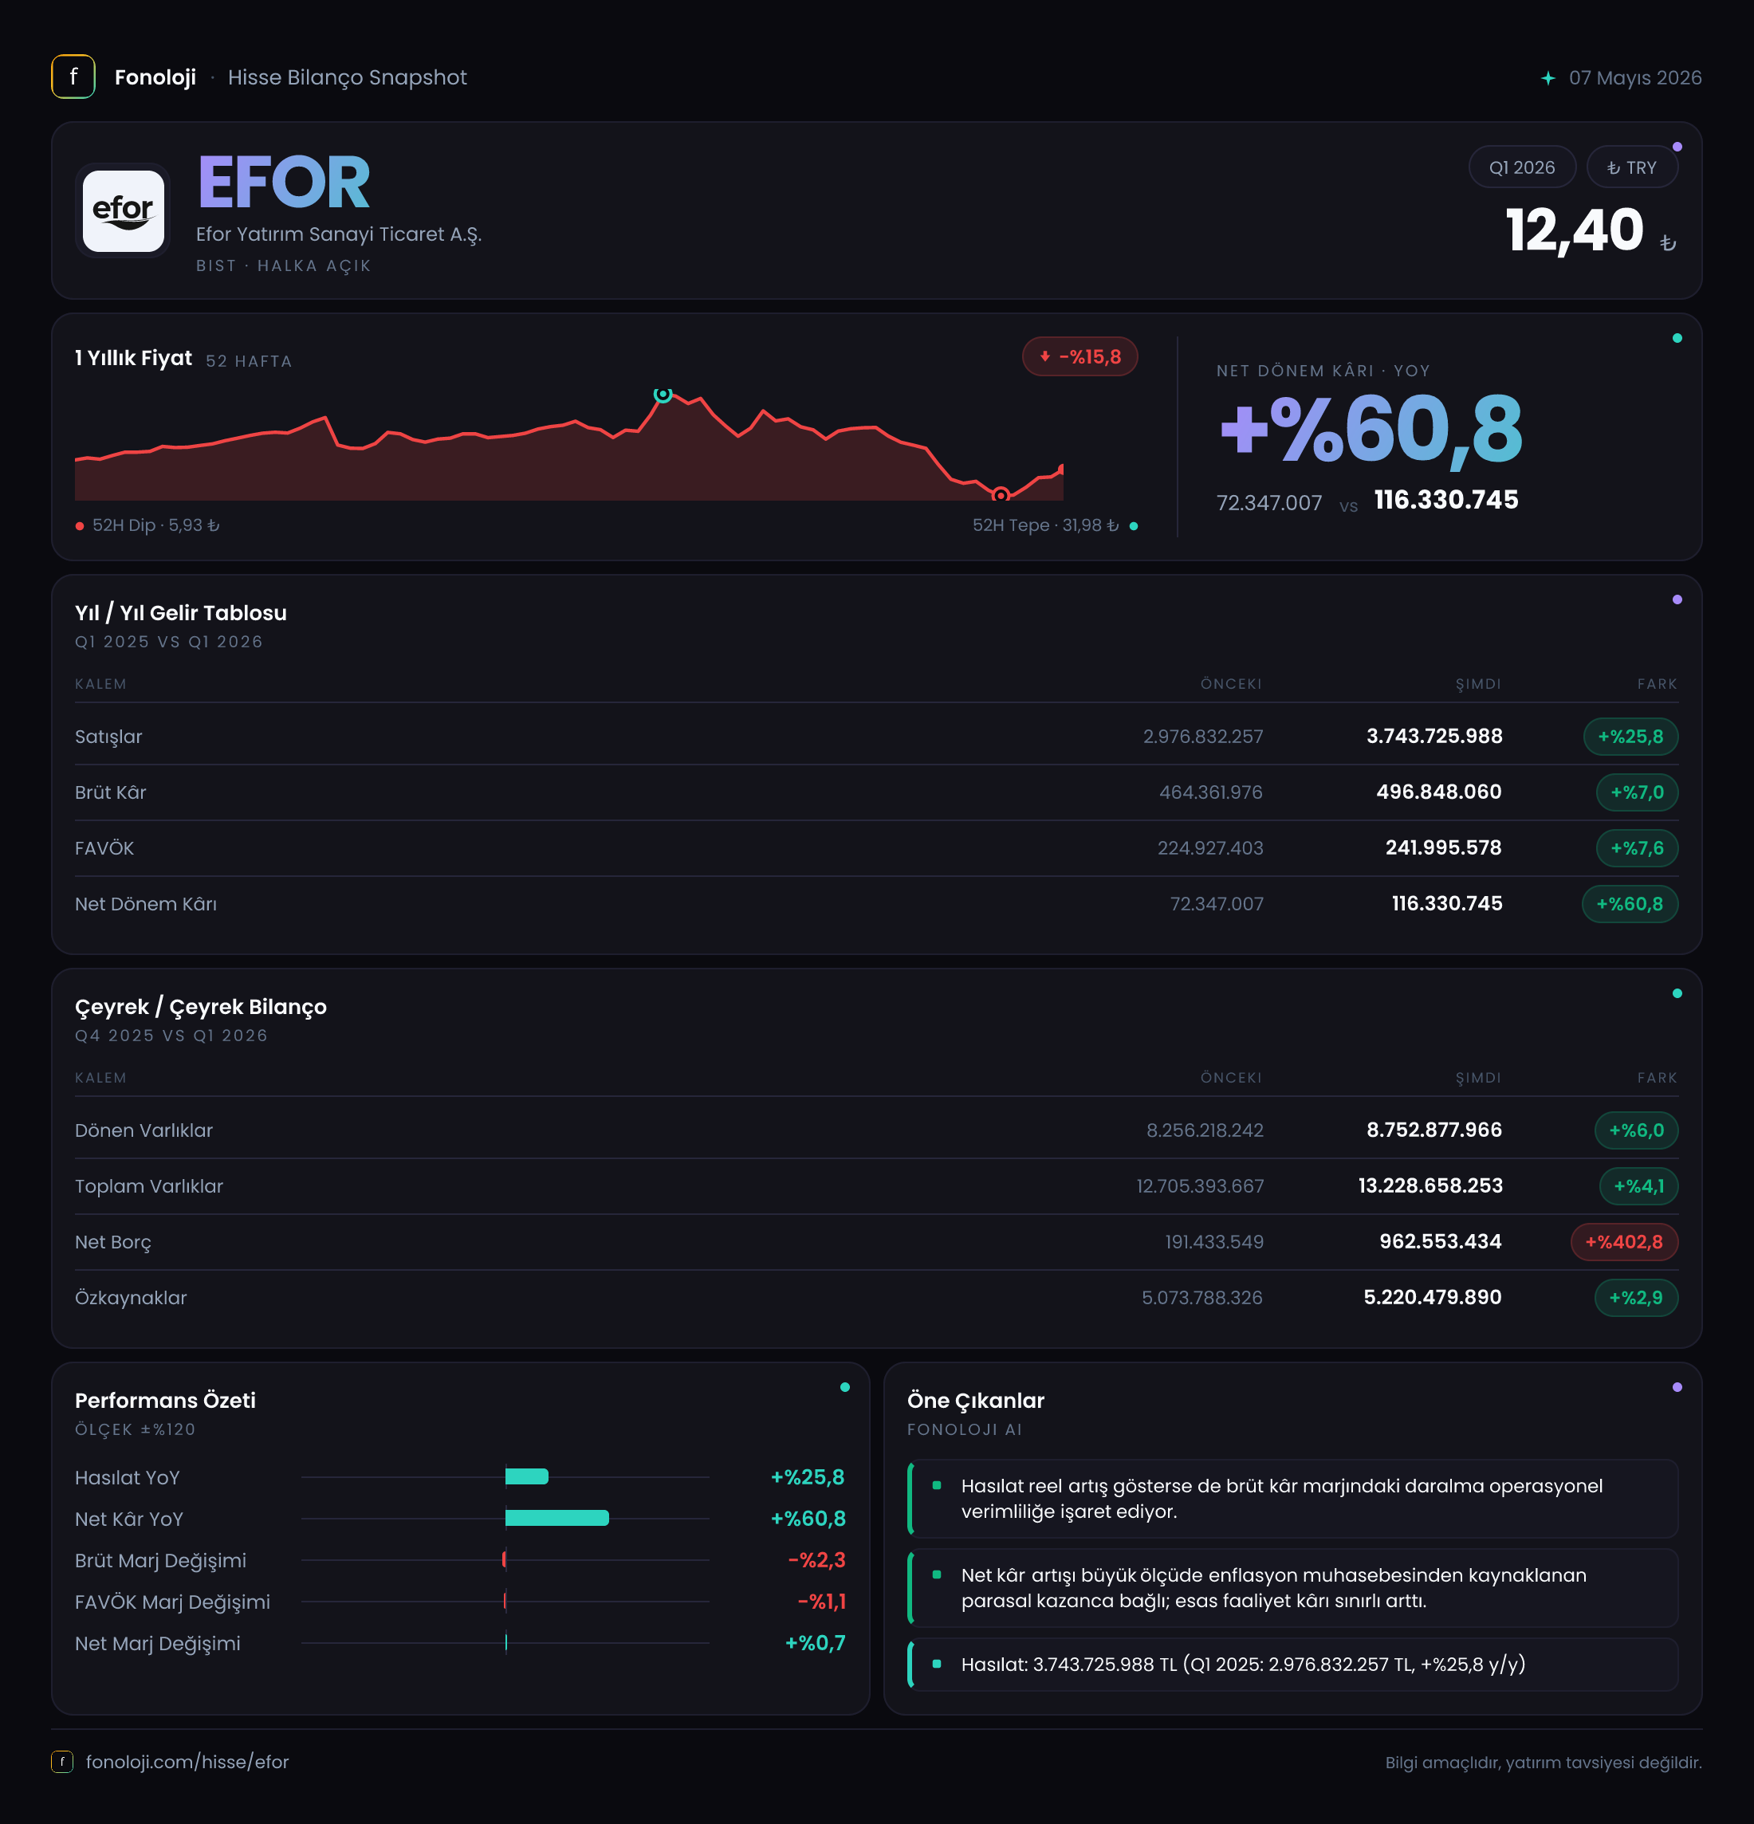The image size is (1754, 1824).
Task: Click the 52-week peak marker on chart
Action: point(663,395)
